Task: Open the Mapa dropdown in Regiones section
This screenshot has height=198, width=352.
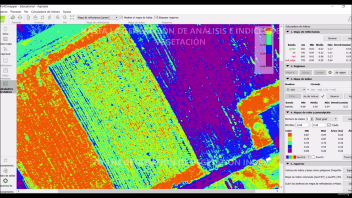Action: click(291, 73)
